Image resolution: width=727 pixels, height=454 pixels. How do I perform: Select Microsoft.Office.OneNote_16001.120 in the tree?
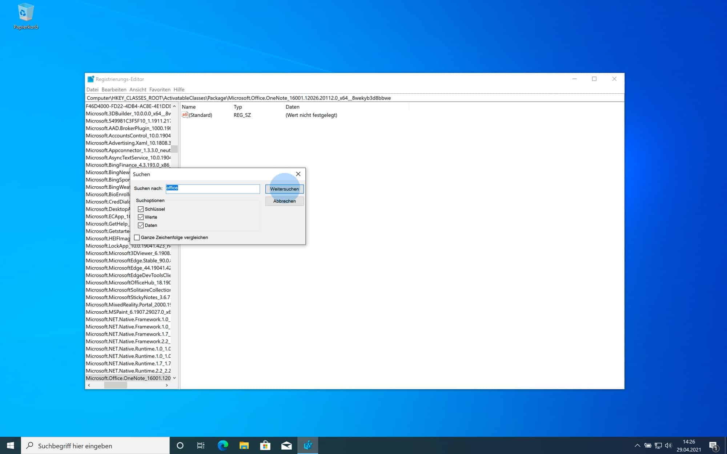(x=127, y=378)
